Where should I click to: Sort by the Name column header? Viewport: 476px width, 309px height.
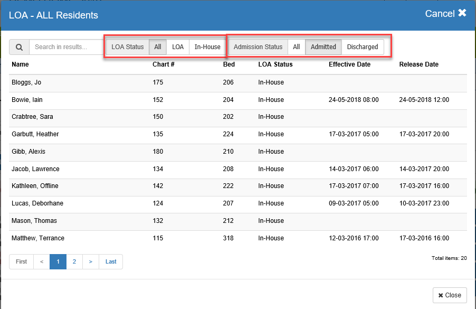(20, 64)
